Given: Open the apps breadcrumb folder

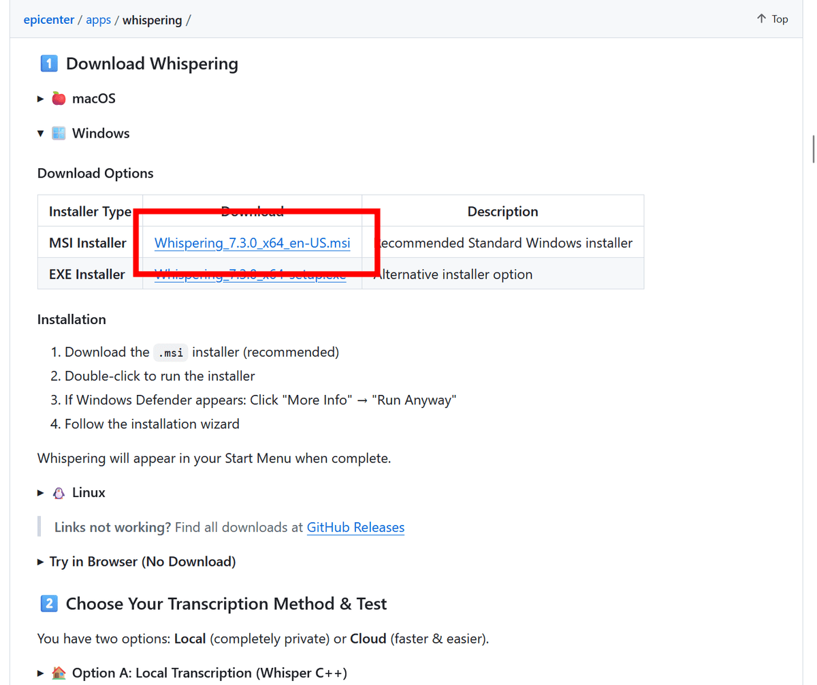Looking at the screenshot, I should tap(98, 20).
